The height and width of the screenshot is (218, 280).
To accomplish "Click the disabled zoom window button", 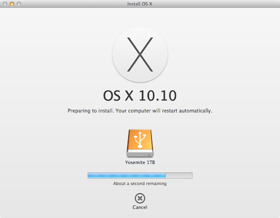I will [19, 4].
